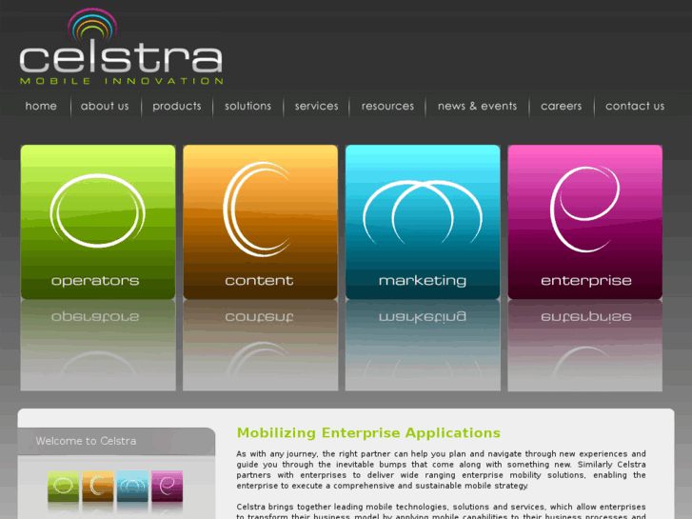The width and height of the screenshot is (692, 519).
Task: Select the solutions menu item
Action: click(247, 106)
